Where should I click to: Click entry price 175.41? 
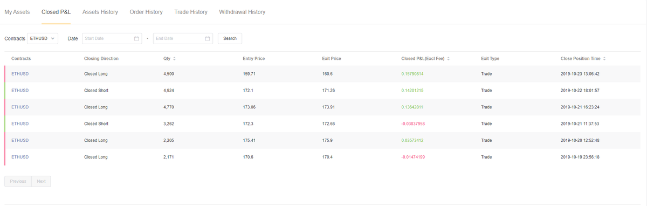click(x=249, y=140)
